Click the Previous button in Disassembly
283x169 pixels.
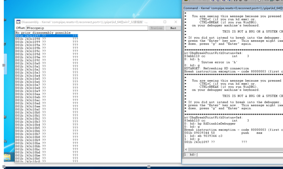click(156, 28)
